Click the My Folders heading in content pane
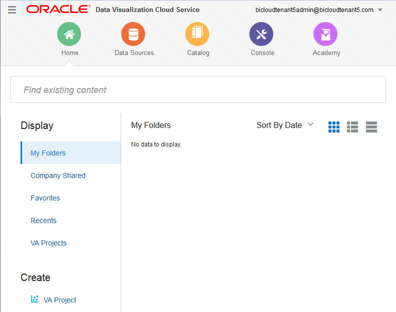The width and height of the screenshot is (396, 312). click(151, 125)
